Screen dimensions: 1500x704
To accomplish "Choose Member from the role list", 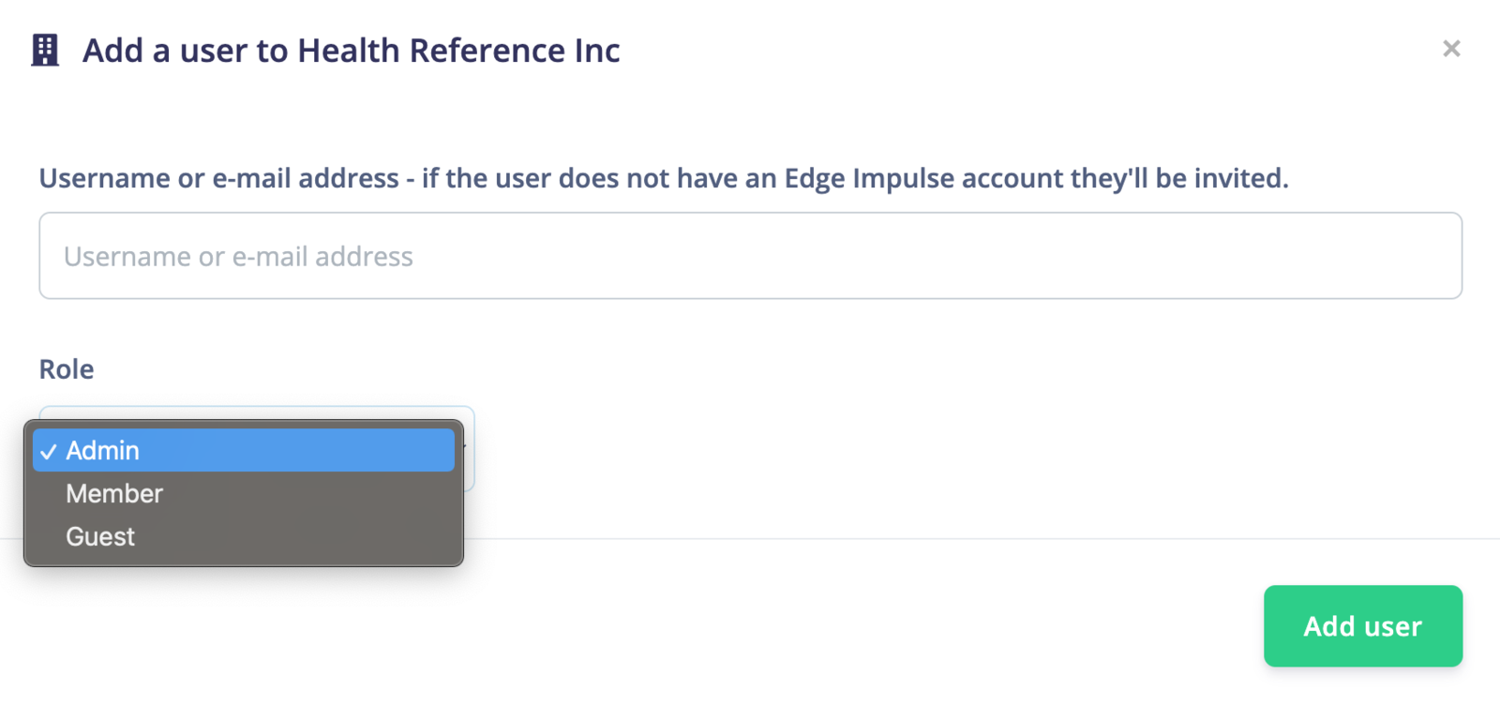I will coord(244,493).
